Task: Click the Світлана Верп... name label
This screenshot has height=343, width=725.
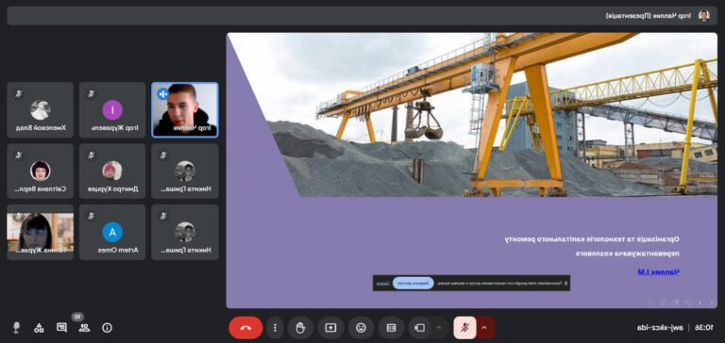Action: point(41,188)
